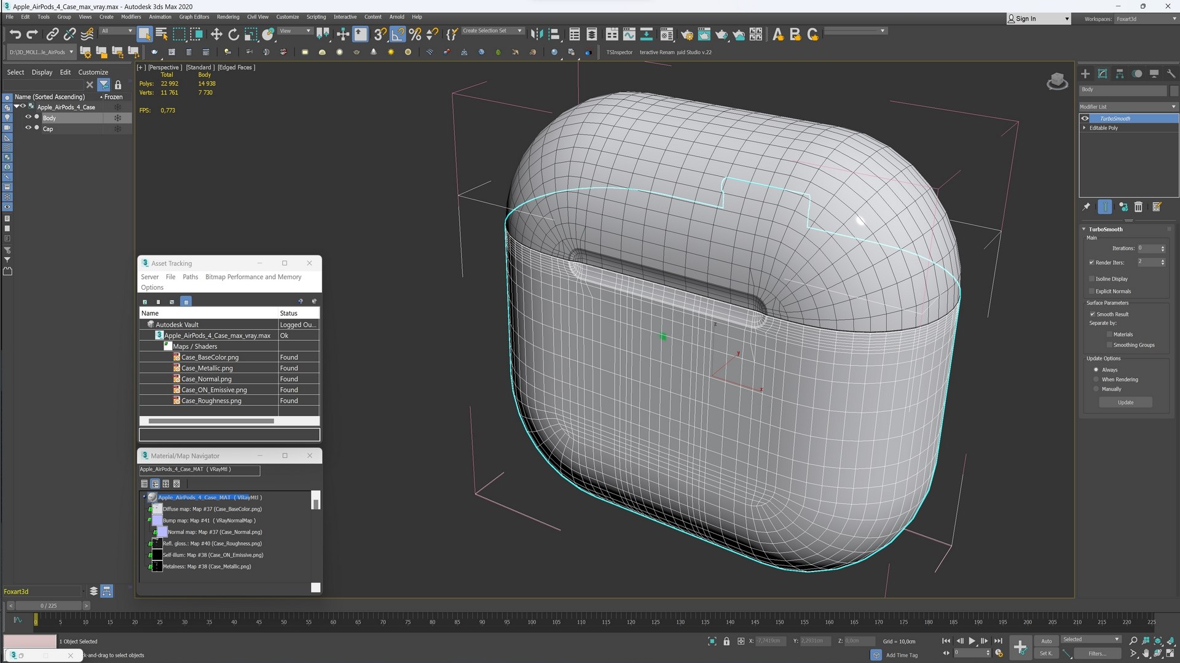1180x663 pixels.
Task: Click the Undo arrow icon
Action: tap(15, 34)
